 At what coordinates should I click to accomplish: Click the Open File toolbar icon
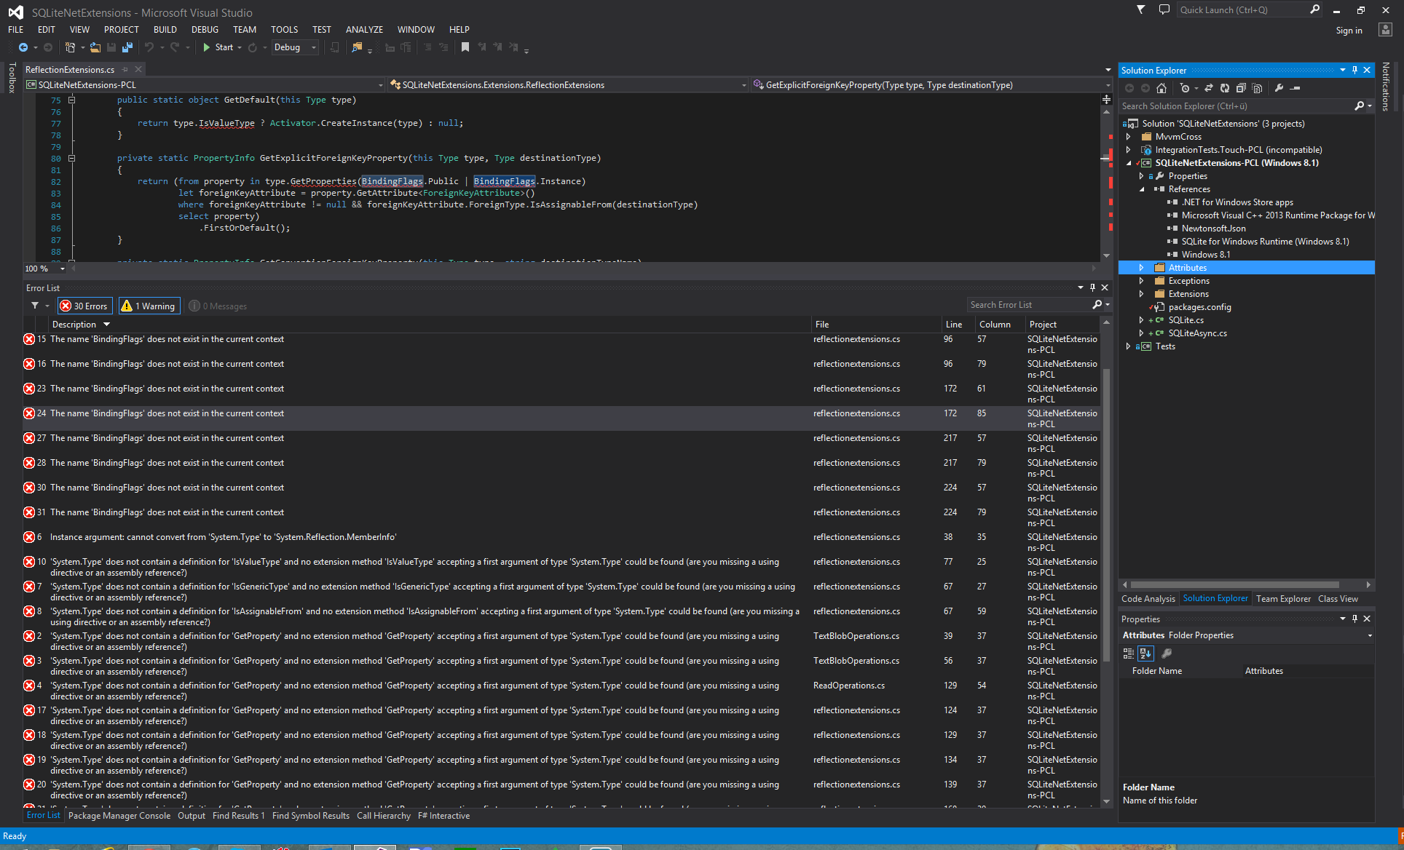[95, 47]
